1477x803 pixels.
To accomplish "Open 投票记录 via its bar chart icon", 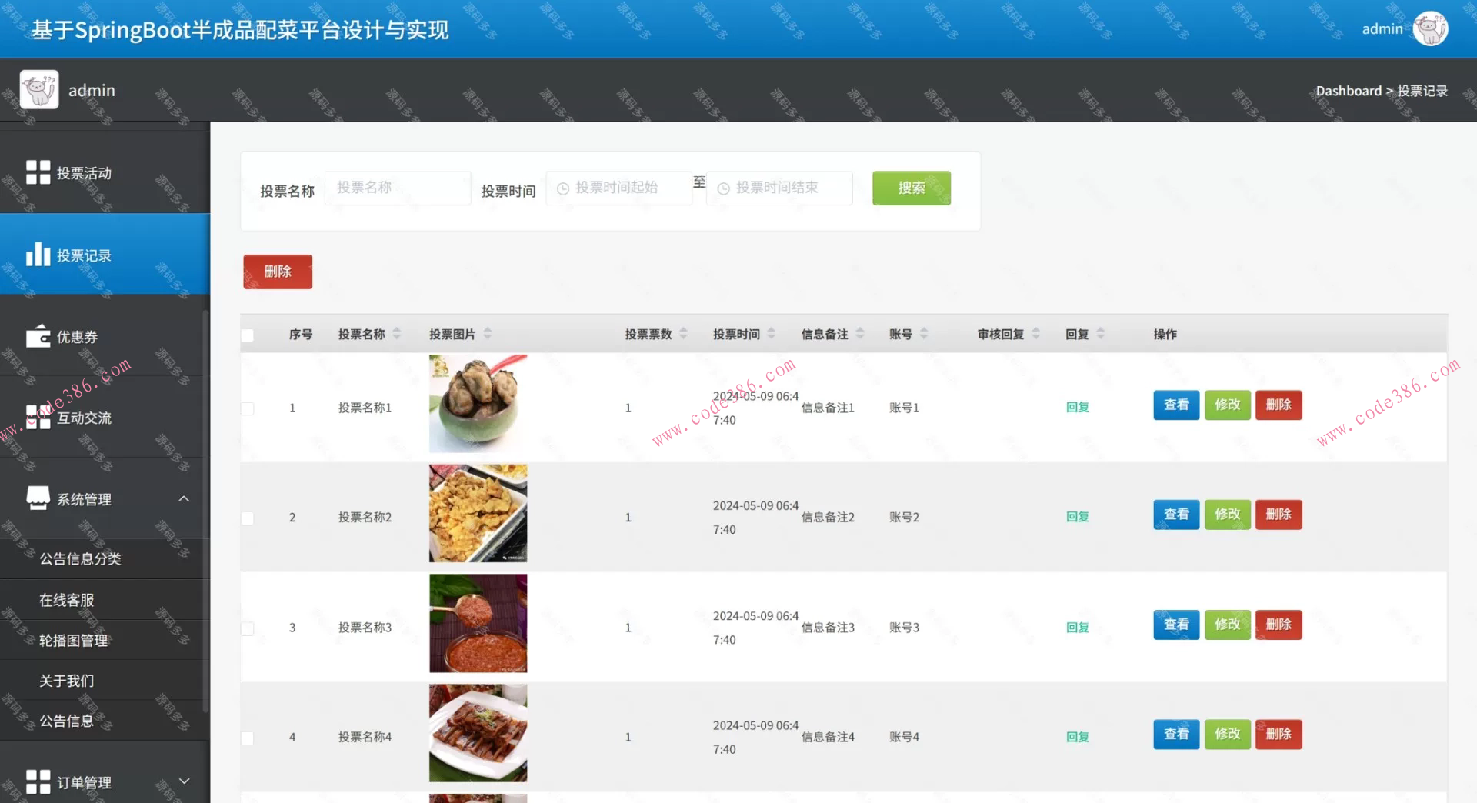I will pyautogui.click(x=38, y=254).
